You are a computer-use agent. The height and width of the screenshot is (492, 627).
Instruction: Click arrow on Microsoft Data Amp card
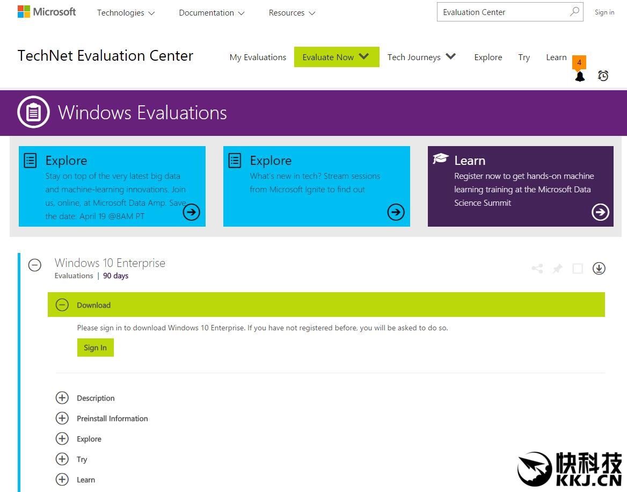(x=191, y=212)
